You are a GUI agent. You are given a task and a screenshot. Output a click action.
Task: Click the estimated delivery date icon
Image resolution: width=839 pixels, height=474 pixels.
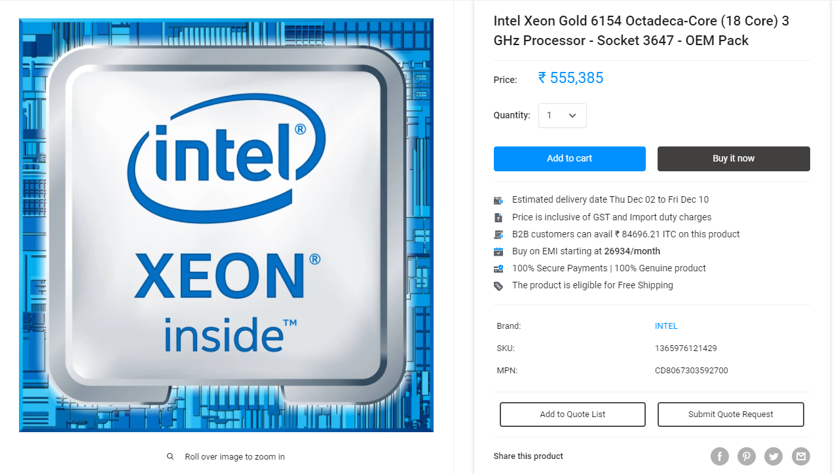coord(498,200)
